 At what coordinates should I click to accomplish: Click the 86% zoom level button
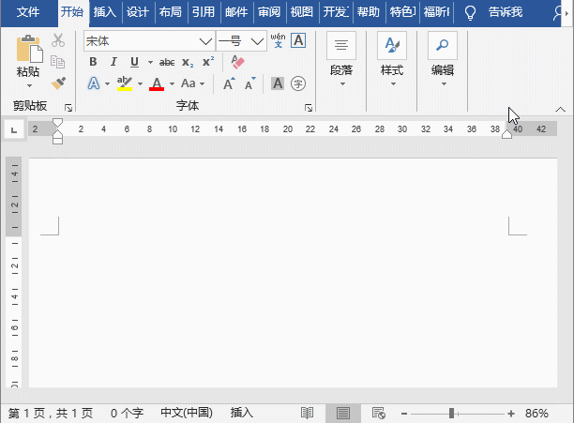tap(536, 413)
